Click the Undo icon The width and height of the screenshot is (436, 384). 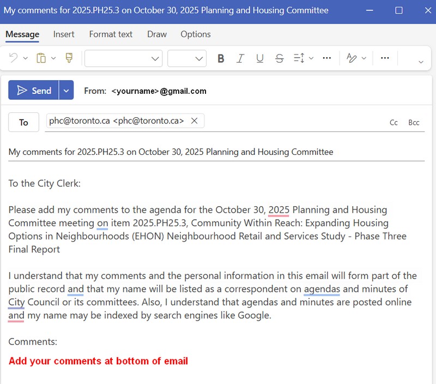pyautogui.click(x=14, y=58)
